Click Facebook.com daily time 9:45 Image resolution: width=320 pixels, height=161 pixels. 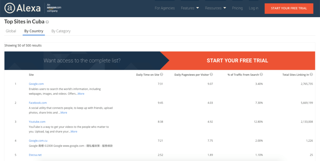[160, 103]
